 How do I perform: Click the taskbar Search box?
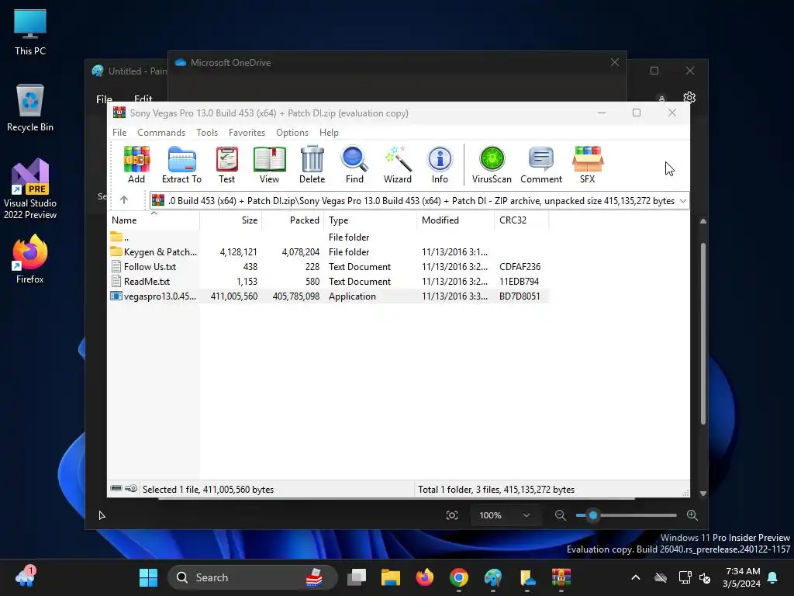(252, 577)
